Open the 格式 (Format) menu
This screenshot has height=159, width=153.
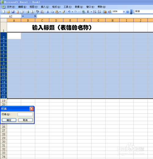point(56,7)
